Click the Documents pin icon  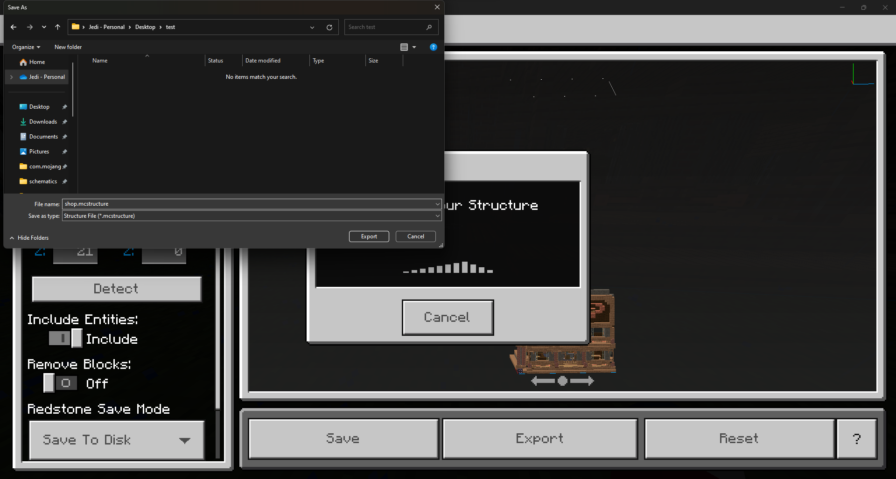(65, 137)
